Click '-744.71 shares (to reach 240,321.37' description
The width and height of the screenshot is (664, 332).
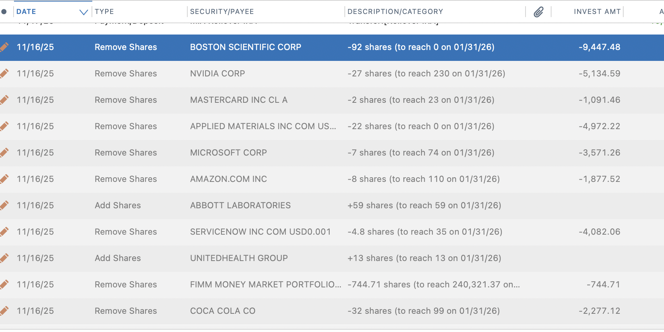(x=434, y=285)
